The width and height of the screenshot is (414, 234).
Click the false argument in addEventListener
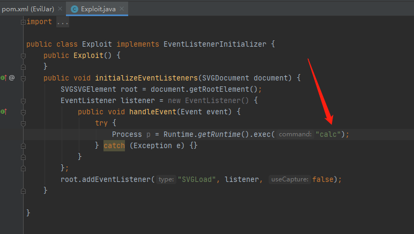(x=323, y=180)
